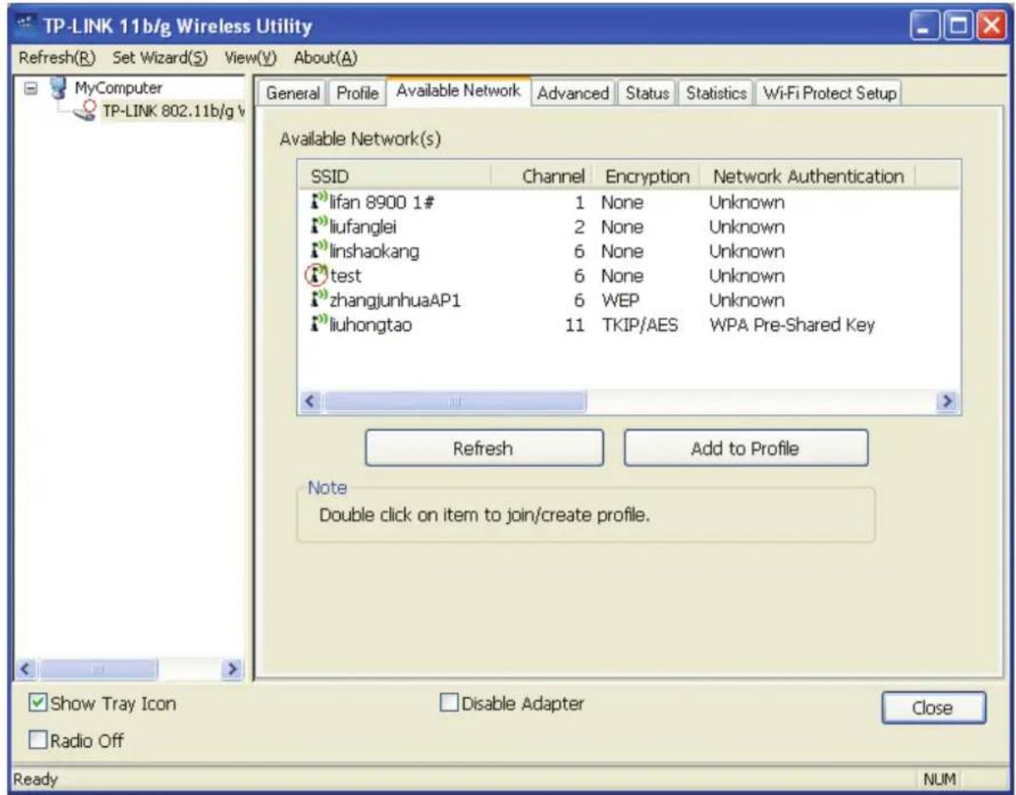The image size is (1016, 795).
Task: Select the liufanglei network
Action: pyautogui.click(x=628, y=227)
